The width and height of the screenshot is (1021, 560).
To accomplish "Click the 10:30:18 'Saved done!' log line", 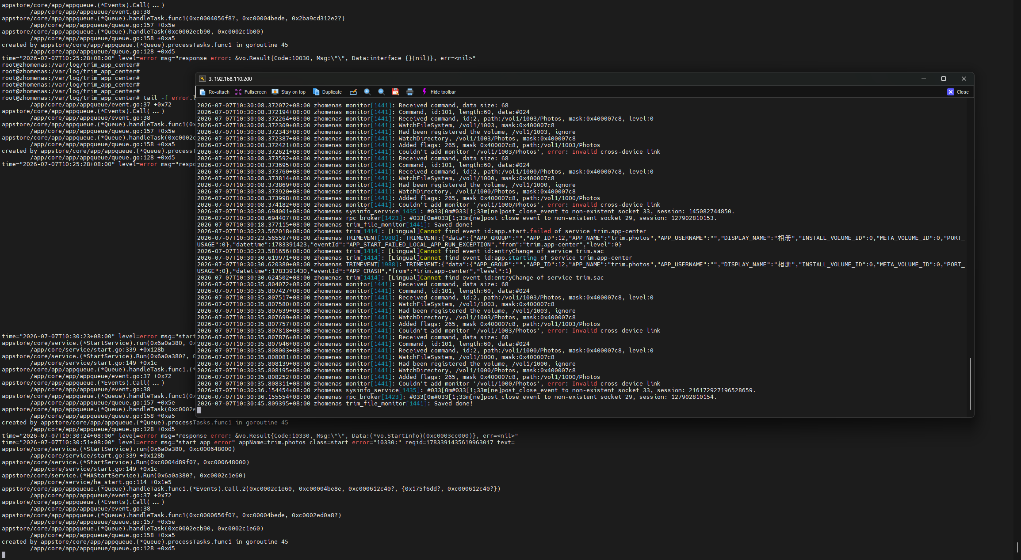I will click(x=335, y=225).
